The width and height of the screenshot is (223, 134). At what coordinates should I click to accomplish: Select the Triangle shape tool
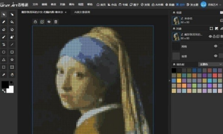tap(4, 60)
